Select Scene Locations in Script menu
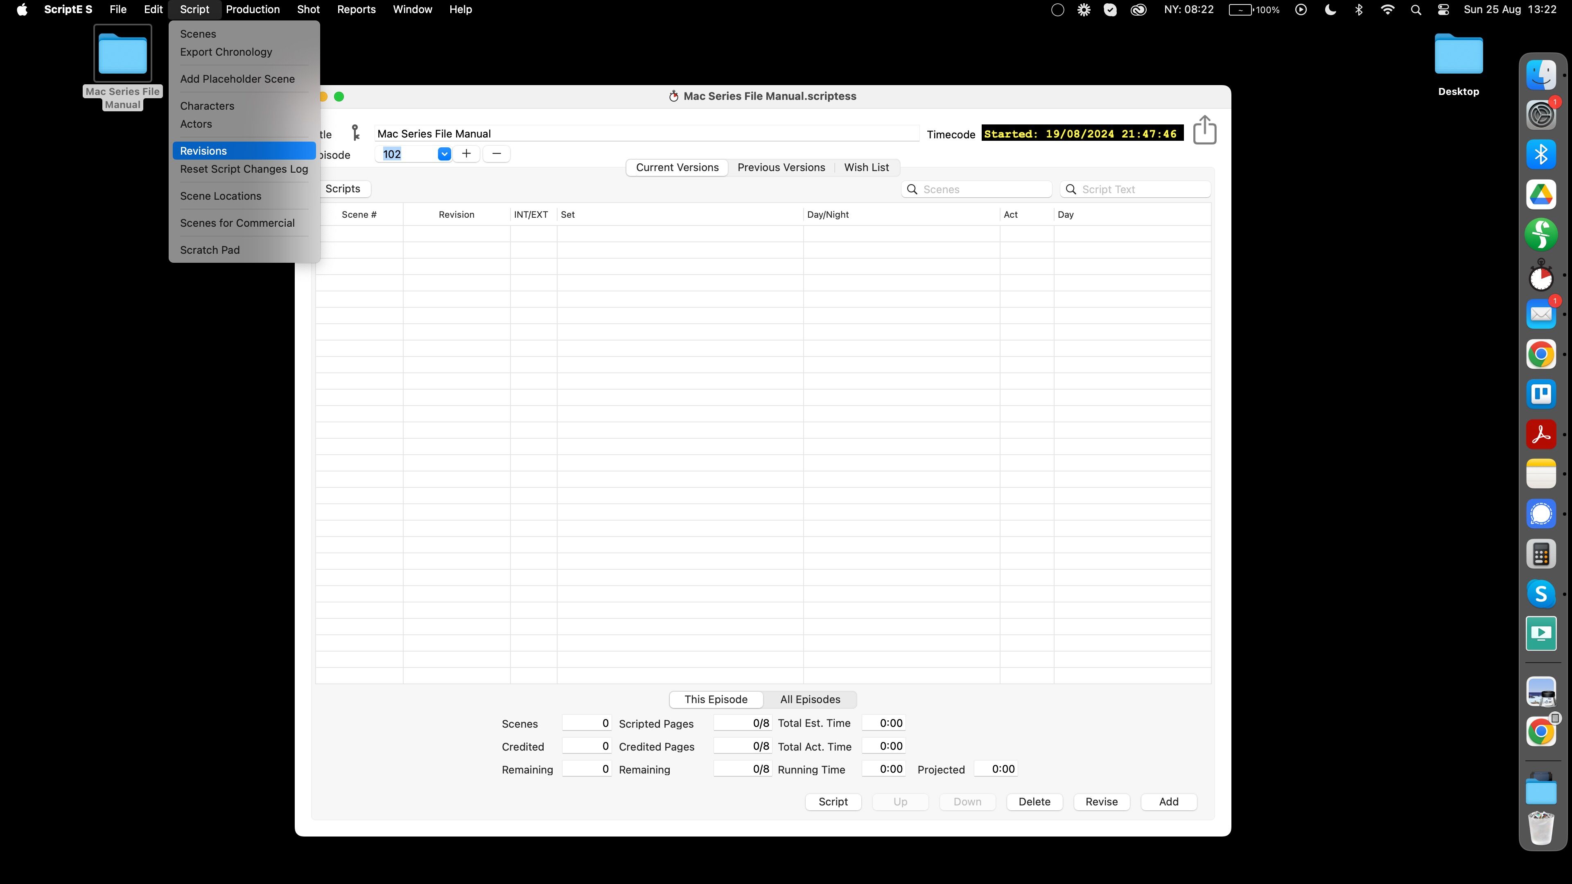This screenshot has width=1572, height=884. 220,196
